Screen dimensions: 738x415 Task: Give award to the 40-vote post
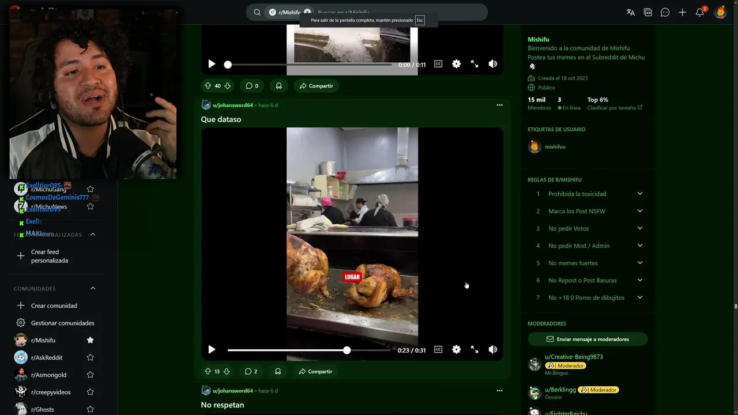pyautogui.click(x=278, y=85)
